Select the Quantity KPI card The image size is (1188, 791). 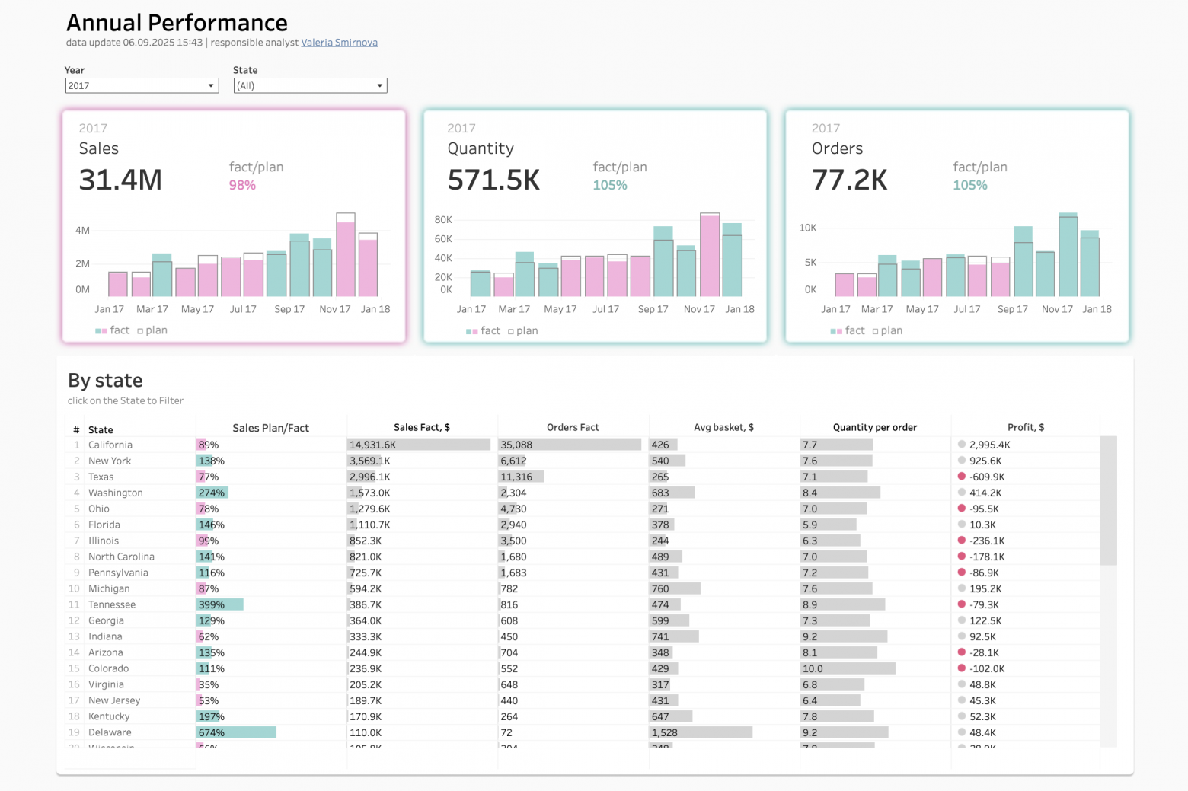595,226
